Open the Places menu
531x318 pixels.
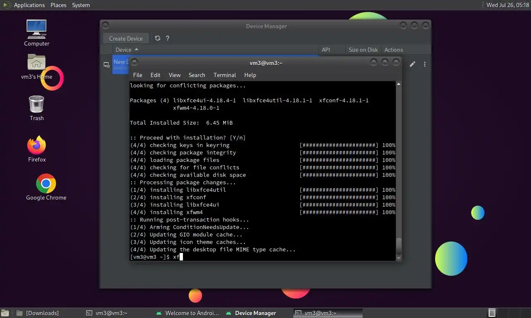pos(58,5)
